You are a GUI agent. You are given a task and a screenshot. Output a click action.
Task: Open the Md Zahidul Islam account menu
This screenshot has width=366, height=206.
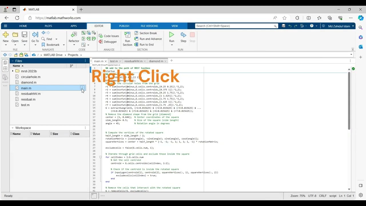point(341,26)
